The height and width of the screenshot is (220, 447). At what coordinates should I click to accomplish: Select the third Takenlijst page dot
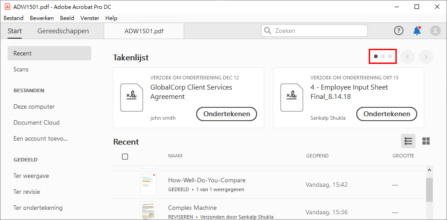pyautogui.click(x=390, y=56)
